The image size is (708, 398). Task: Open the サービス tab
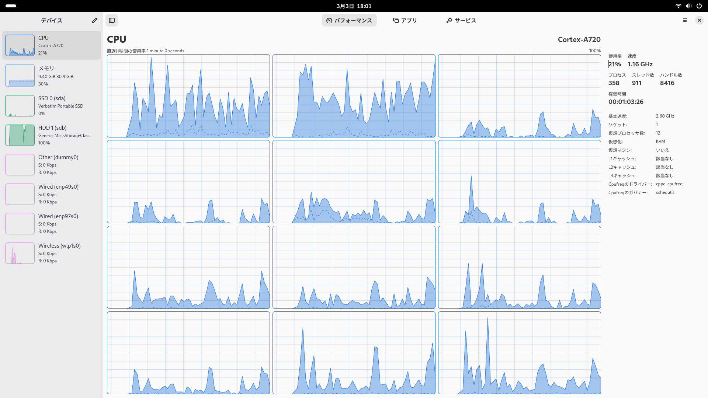coord(461,20)
